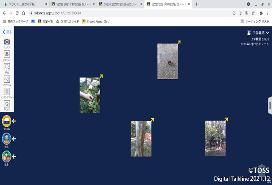Expand the right side panel handle
272x185 pixels.
coord(269,105)
